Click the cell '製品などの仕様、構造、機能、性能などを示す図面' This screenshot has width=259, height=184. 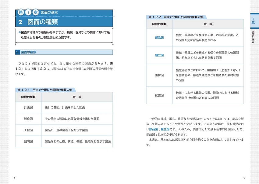click(x=77, y=142)
